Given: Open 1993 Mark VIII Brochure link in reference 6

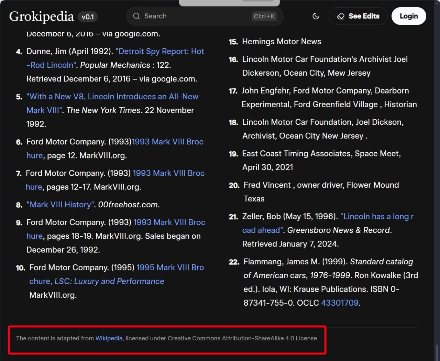Looking at the screenshot, I should click(x=167, y=142).
